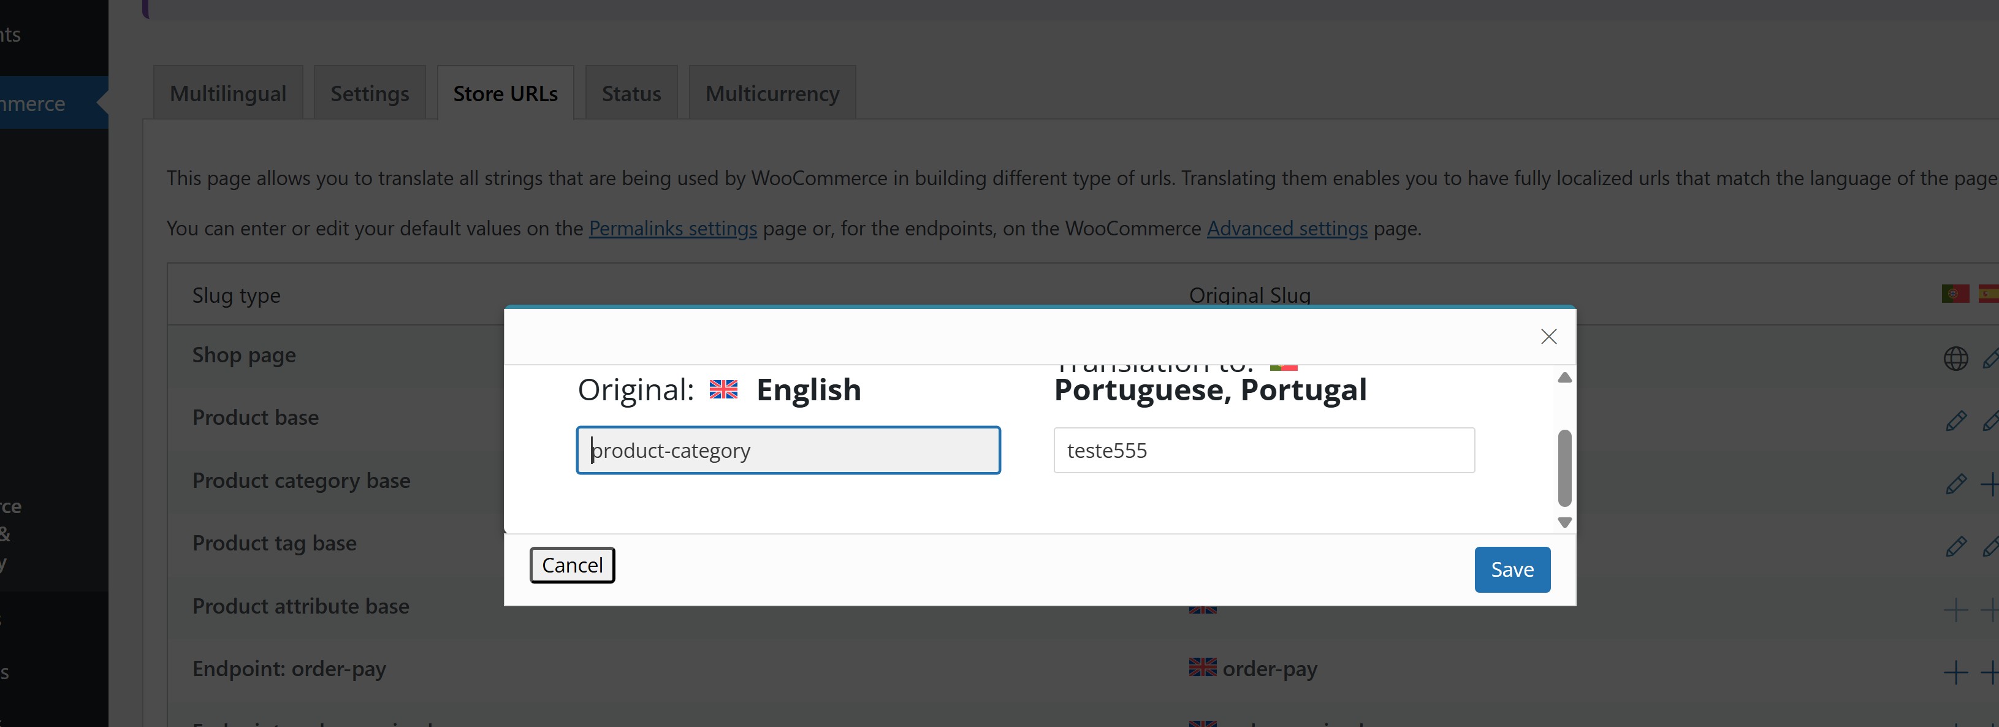Image resolution: width=1999 pixels, height=727 pixels.
Task: Click the Product category base row label
Action: pyautogui.click(x=301, y=480)
